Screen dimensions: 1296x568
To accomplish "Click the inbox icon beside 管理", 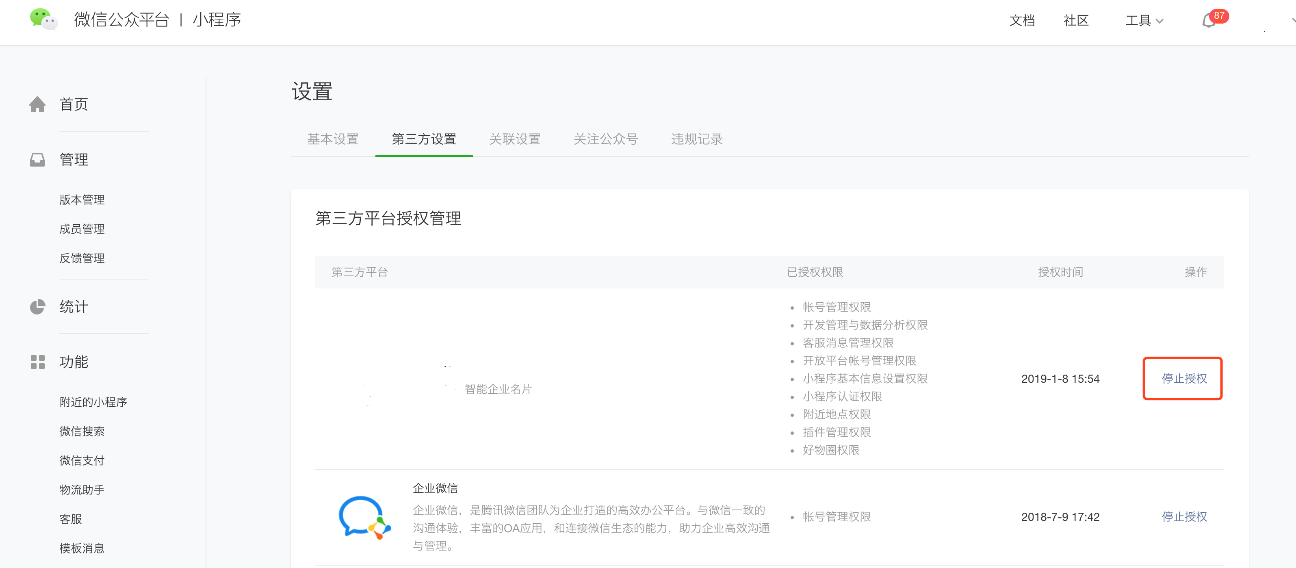I will click(x=37, y=160).
